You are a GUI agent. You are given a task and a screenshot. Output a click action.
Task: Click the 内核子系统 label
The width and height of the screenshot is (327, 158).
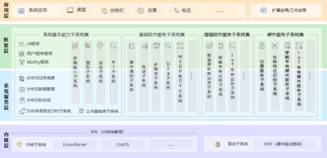pos(36,145)
